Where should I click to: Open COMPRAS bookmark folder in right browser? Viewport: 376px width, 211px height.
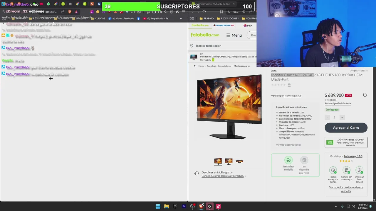tap(249, 18)
